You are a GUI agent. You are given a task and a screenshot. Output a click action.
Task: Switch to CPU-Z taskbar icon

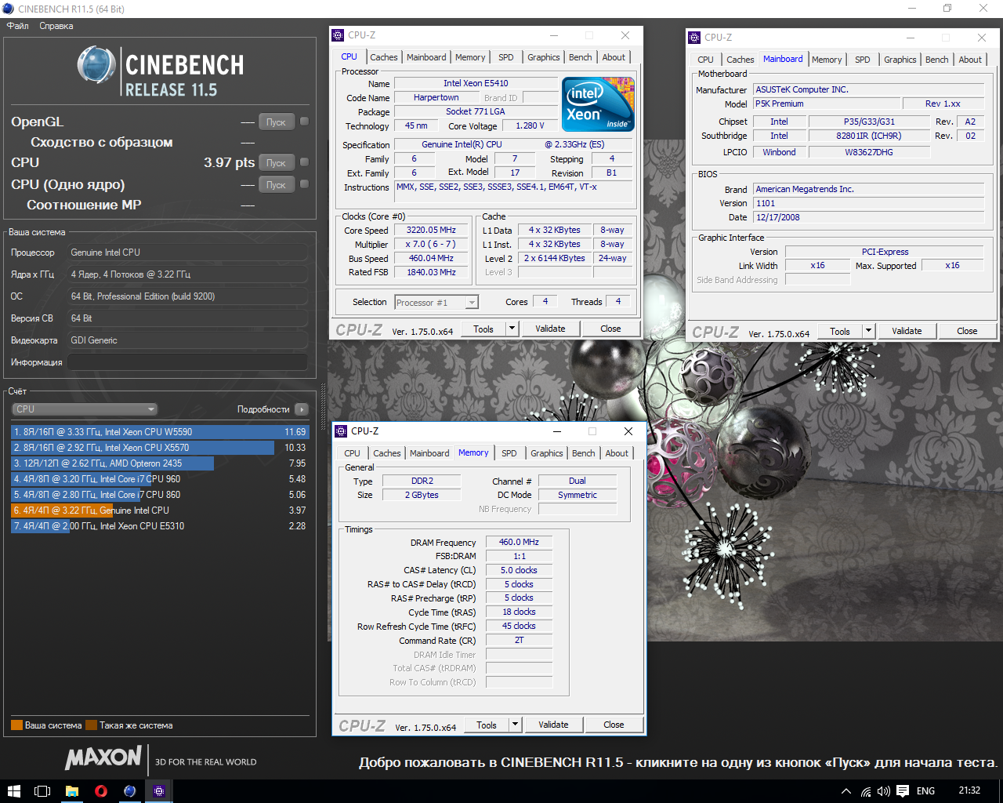(x=159, y=791)
